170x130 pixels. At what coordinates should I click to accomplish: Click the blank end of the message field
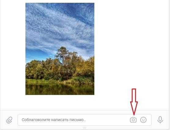click(107, 120)
